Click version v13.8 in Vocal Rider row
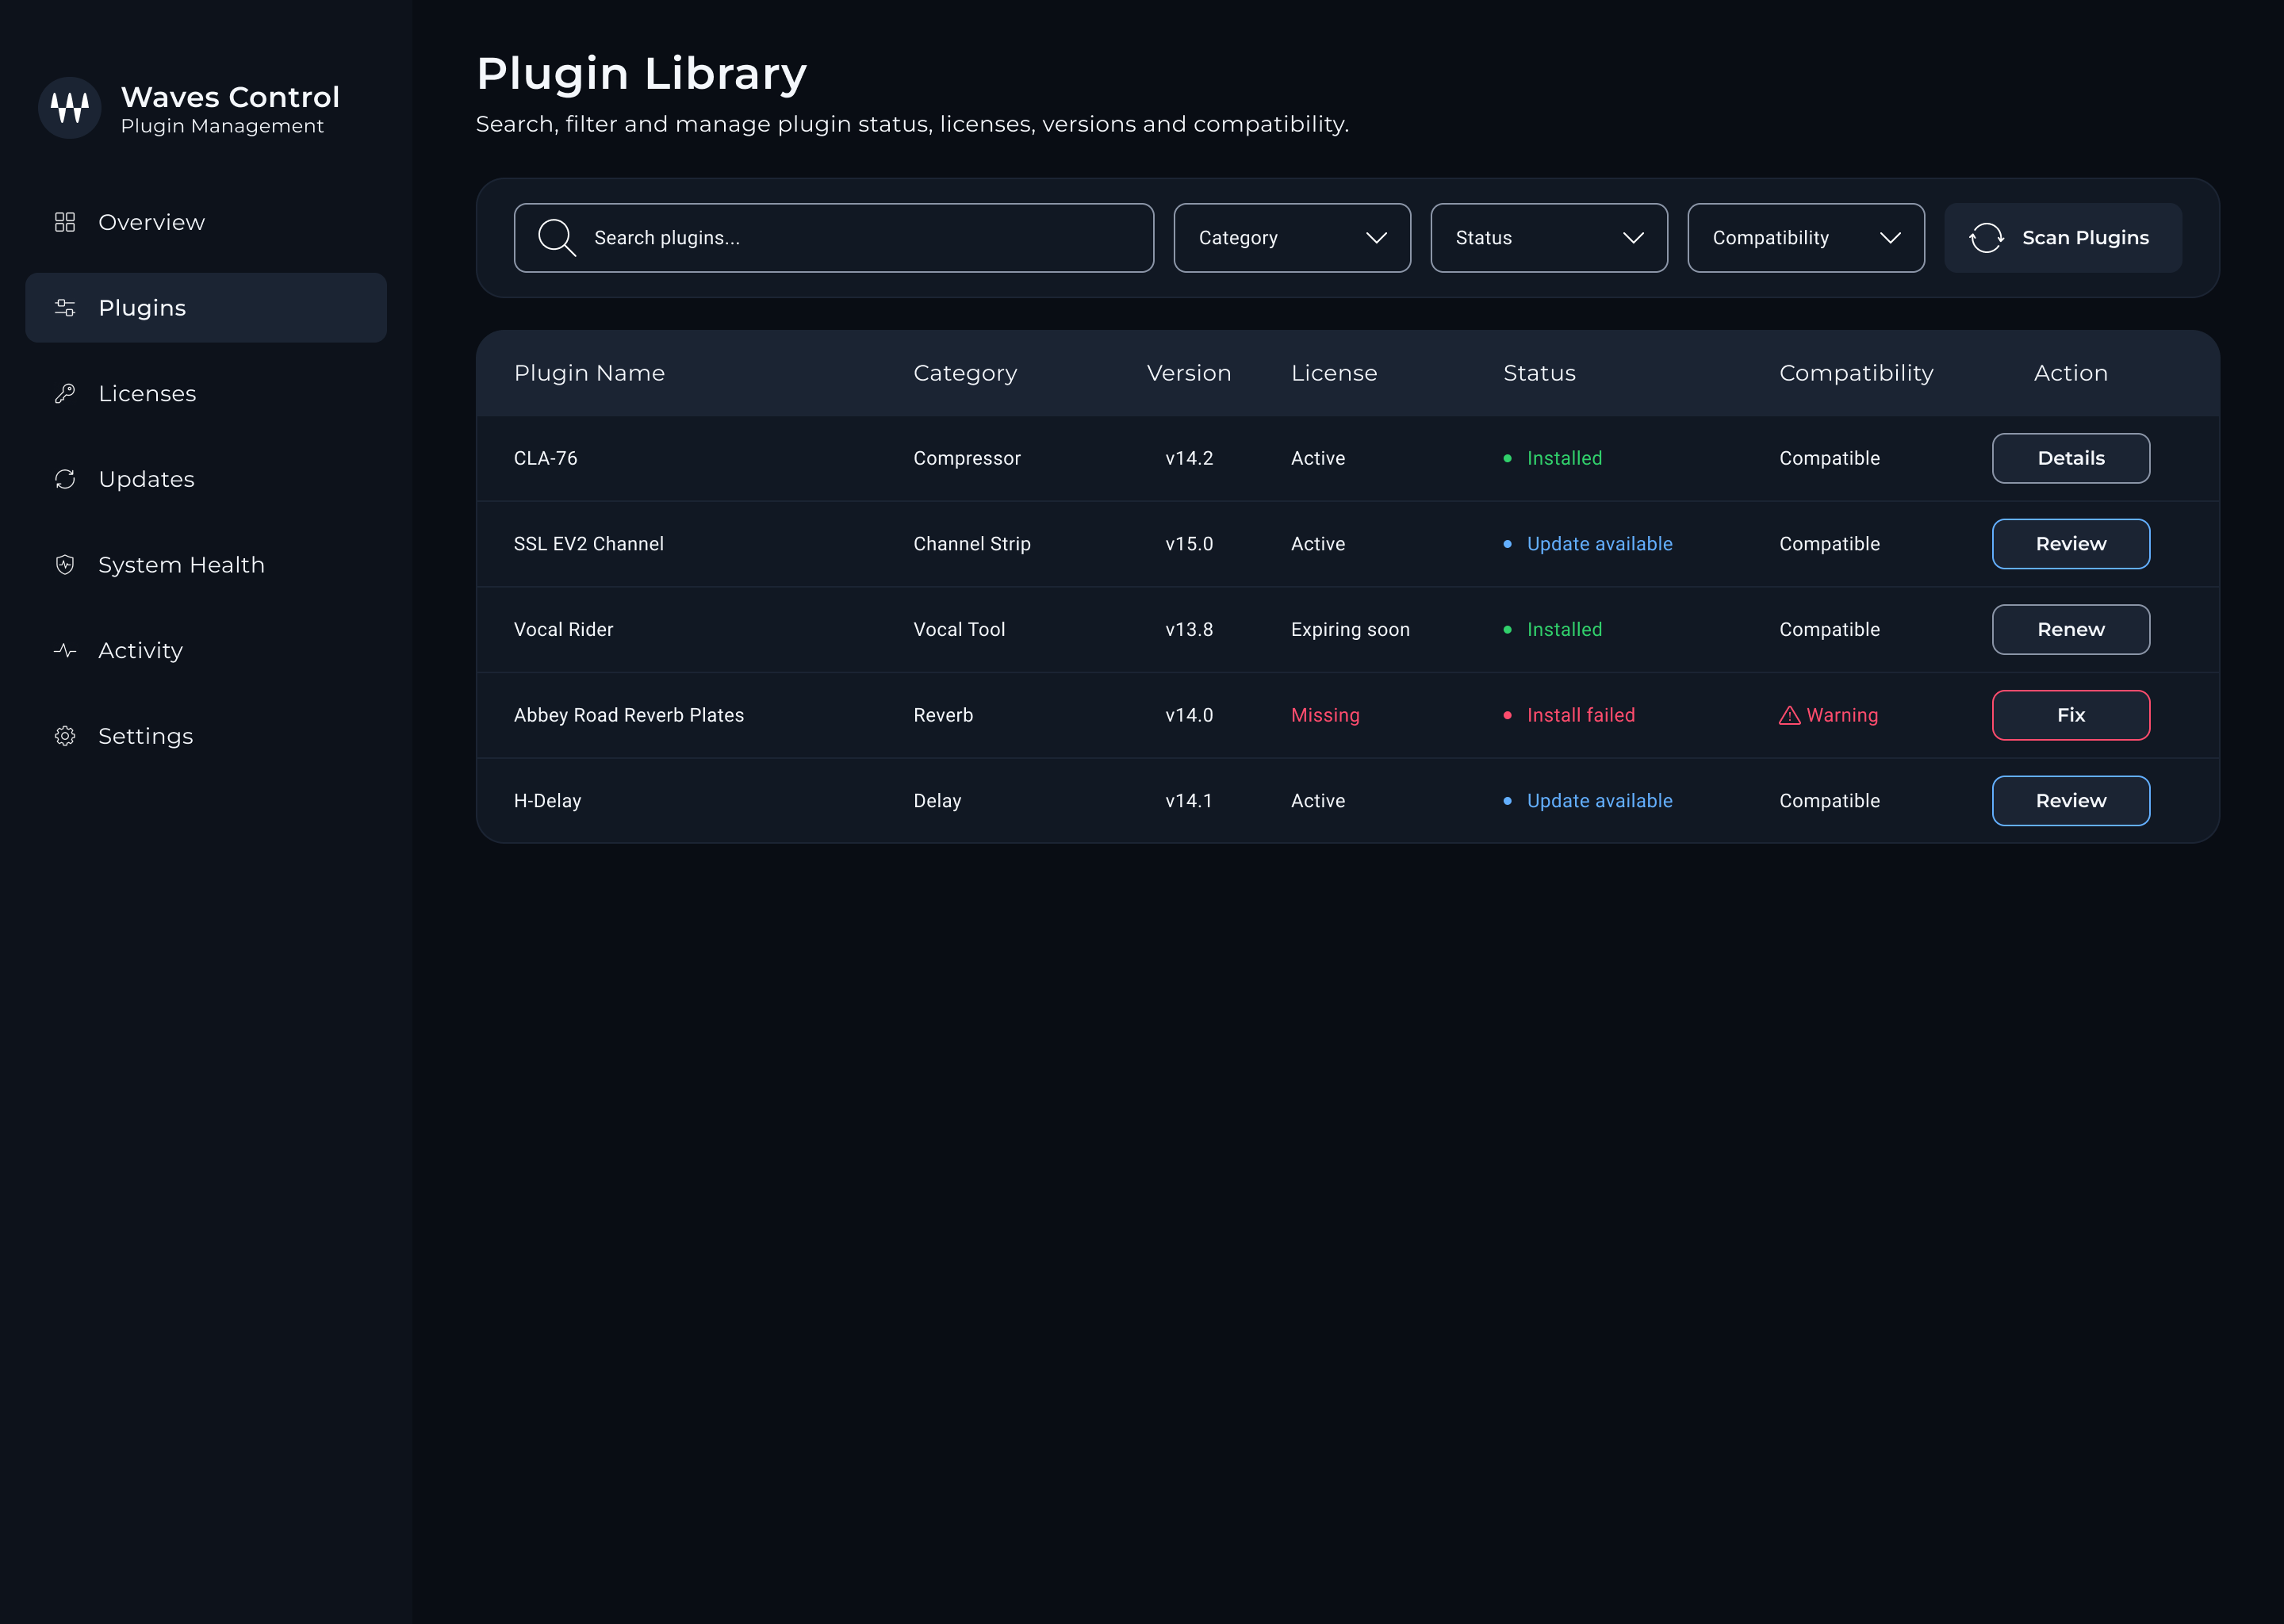 (x=1189, y=629)
